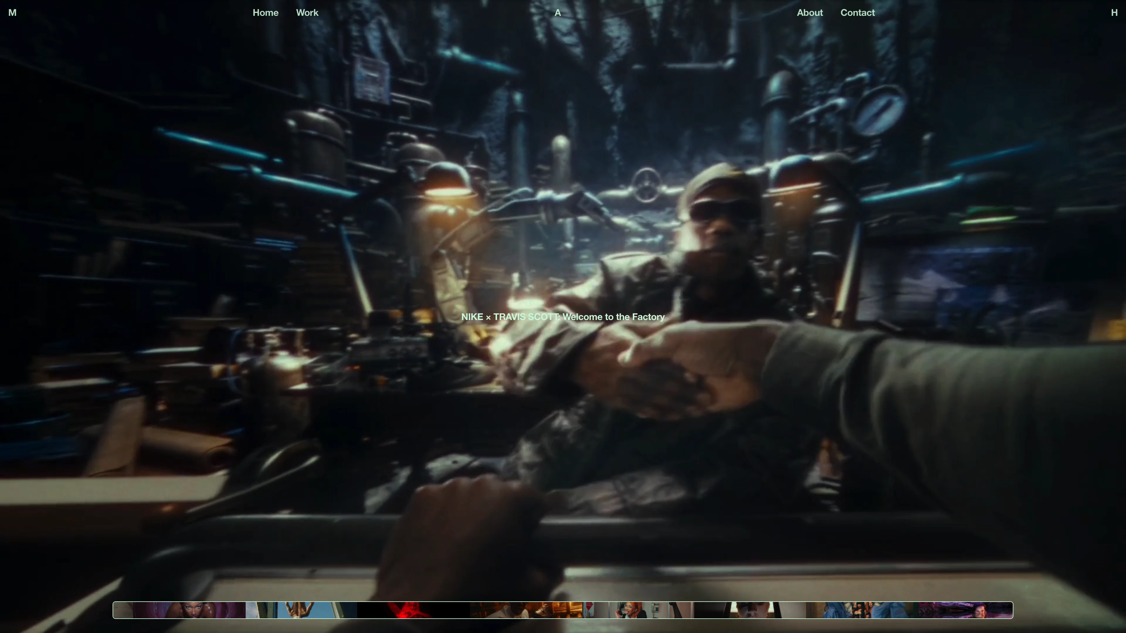Open the Work page link
This screenshot has height=633, width=1126.
(x=307, y=13)
